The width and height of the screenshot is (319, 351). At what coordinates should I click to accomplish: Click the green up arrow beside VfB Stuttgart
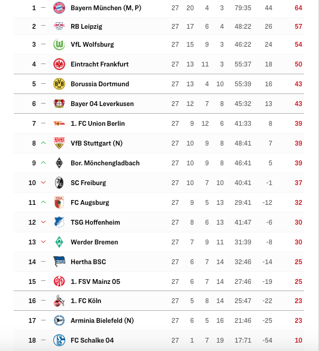point(44,143)
